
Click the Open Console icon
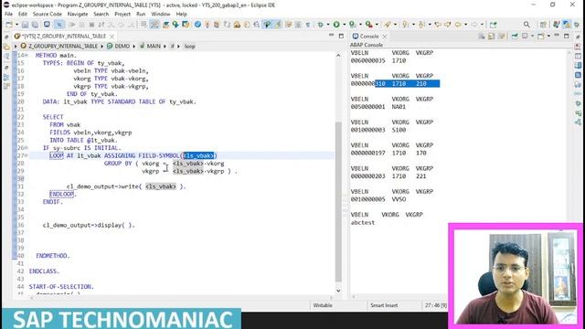(x=541, y=37)
